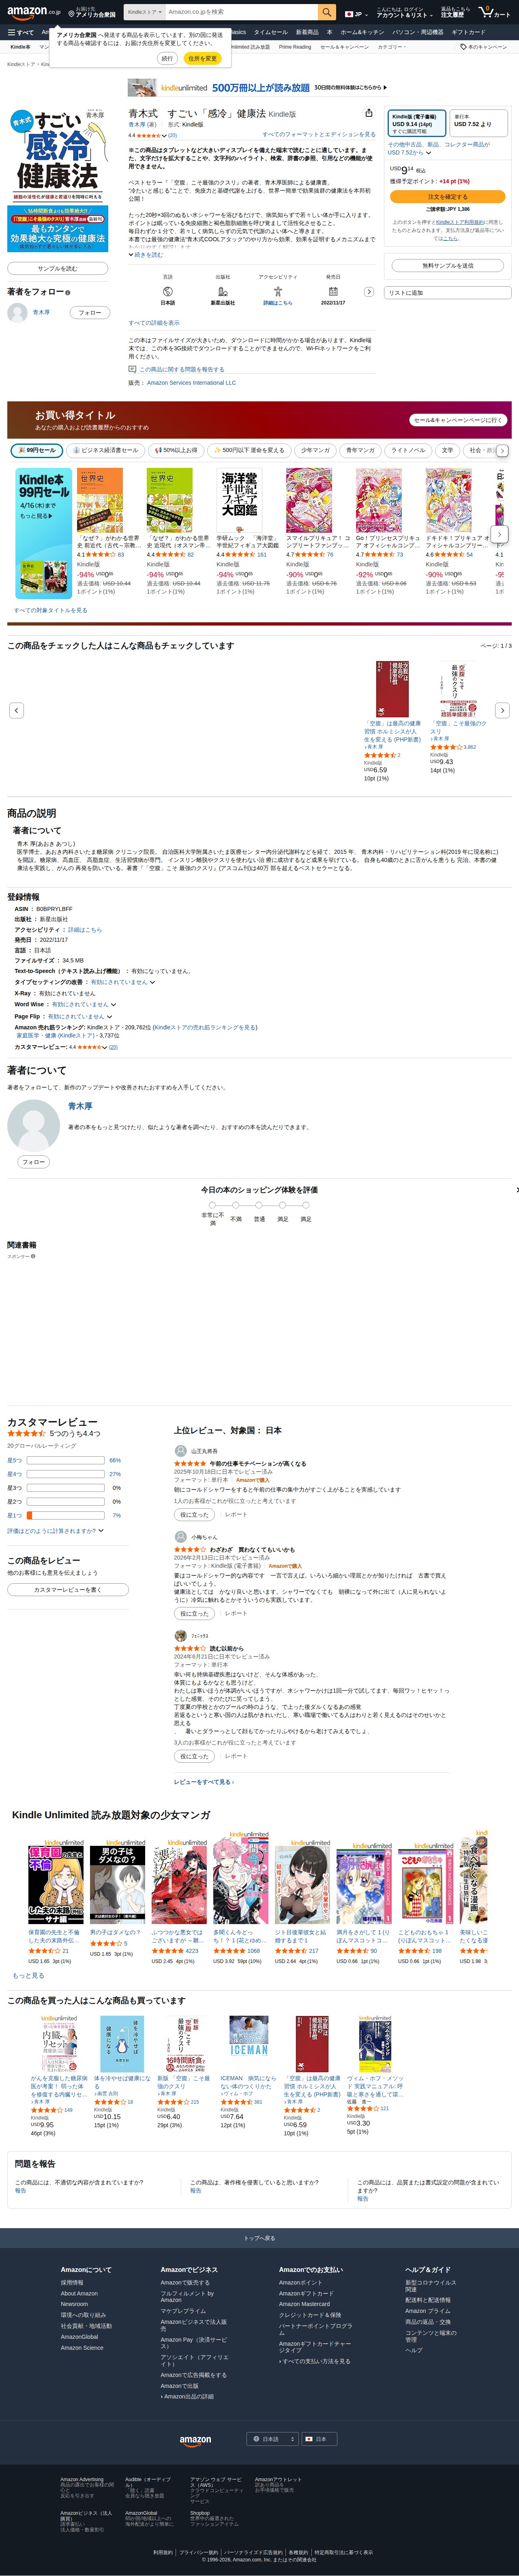519x2576 pixels.
Task: Click reviewer 小梅ちゃん's avatar
Action: pos(181,1537)
